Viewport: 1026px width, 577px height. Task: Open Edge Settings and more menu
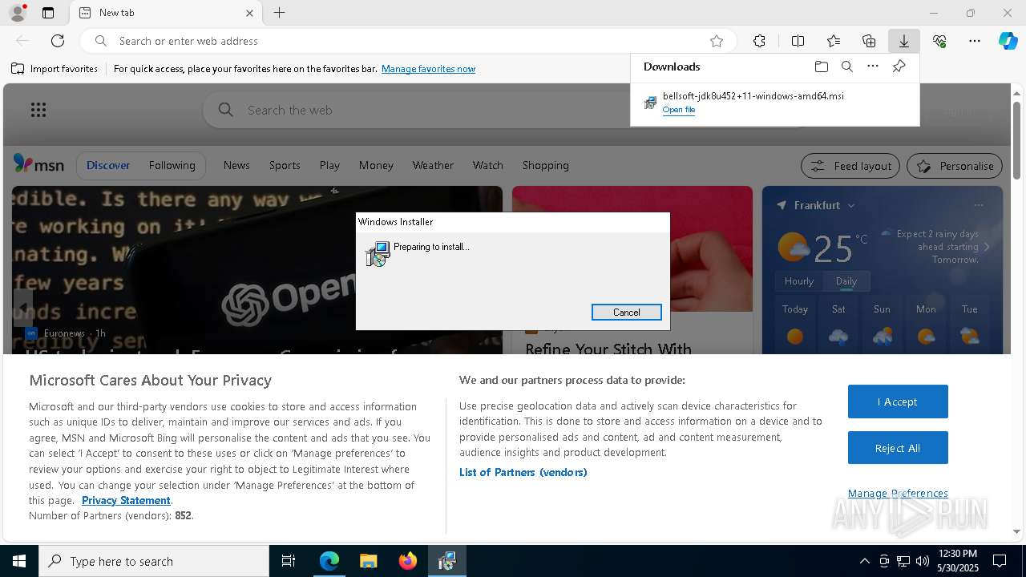pos(975,41)
